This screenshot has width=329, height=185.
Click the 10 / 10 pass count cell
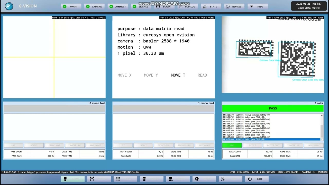260,152
